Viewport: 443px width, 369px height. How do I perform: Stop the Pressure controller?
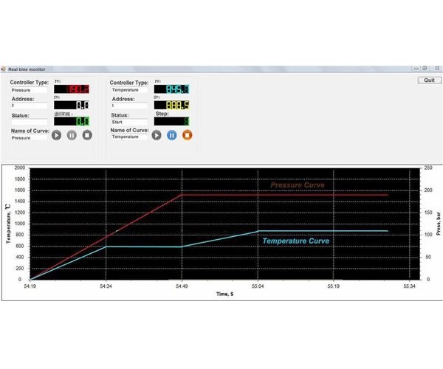coord(87,135)
